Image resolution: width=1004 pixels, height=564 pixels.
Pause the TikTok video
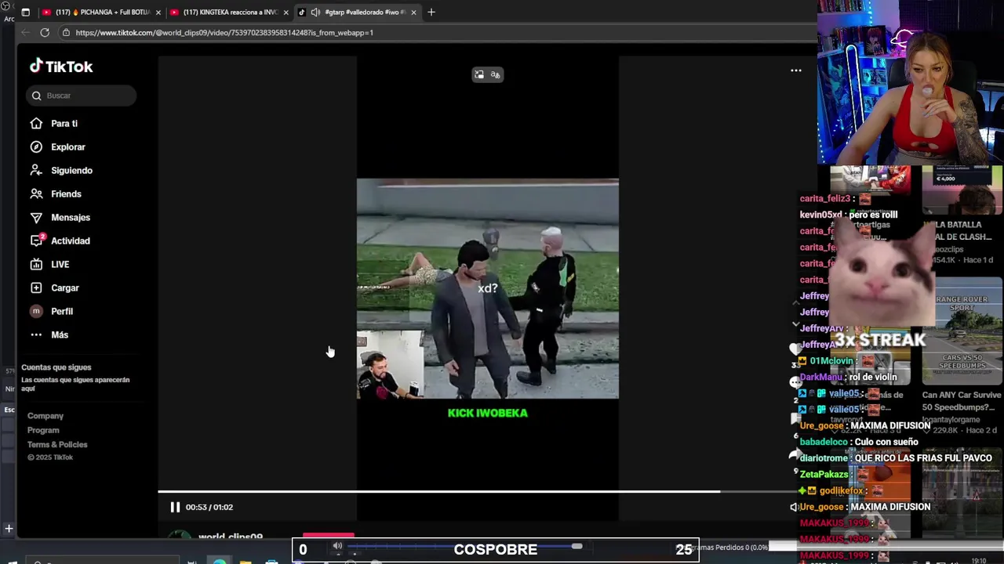point(175,507)
